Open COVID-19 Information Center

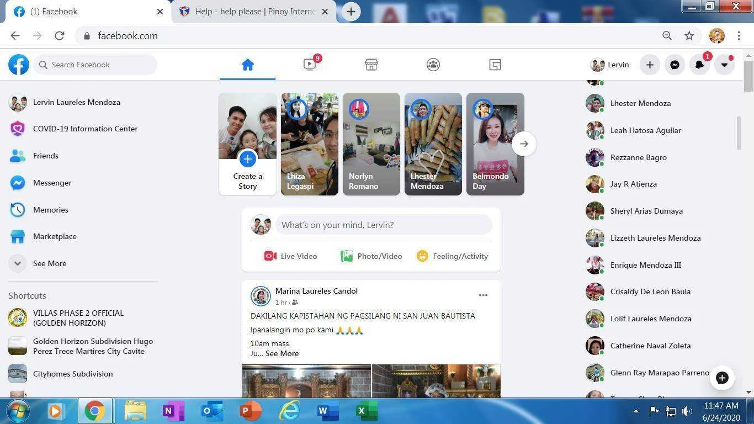coord(83,129)
